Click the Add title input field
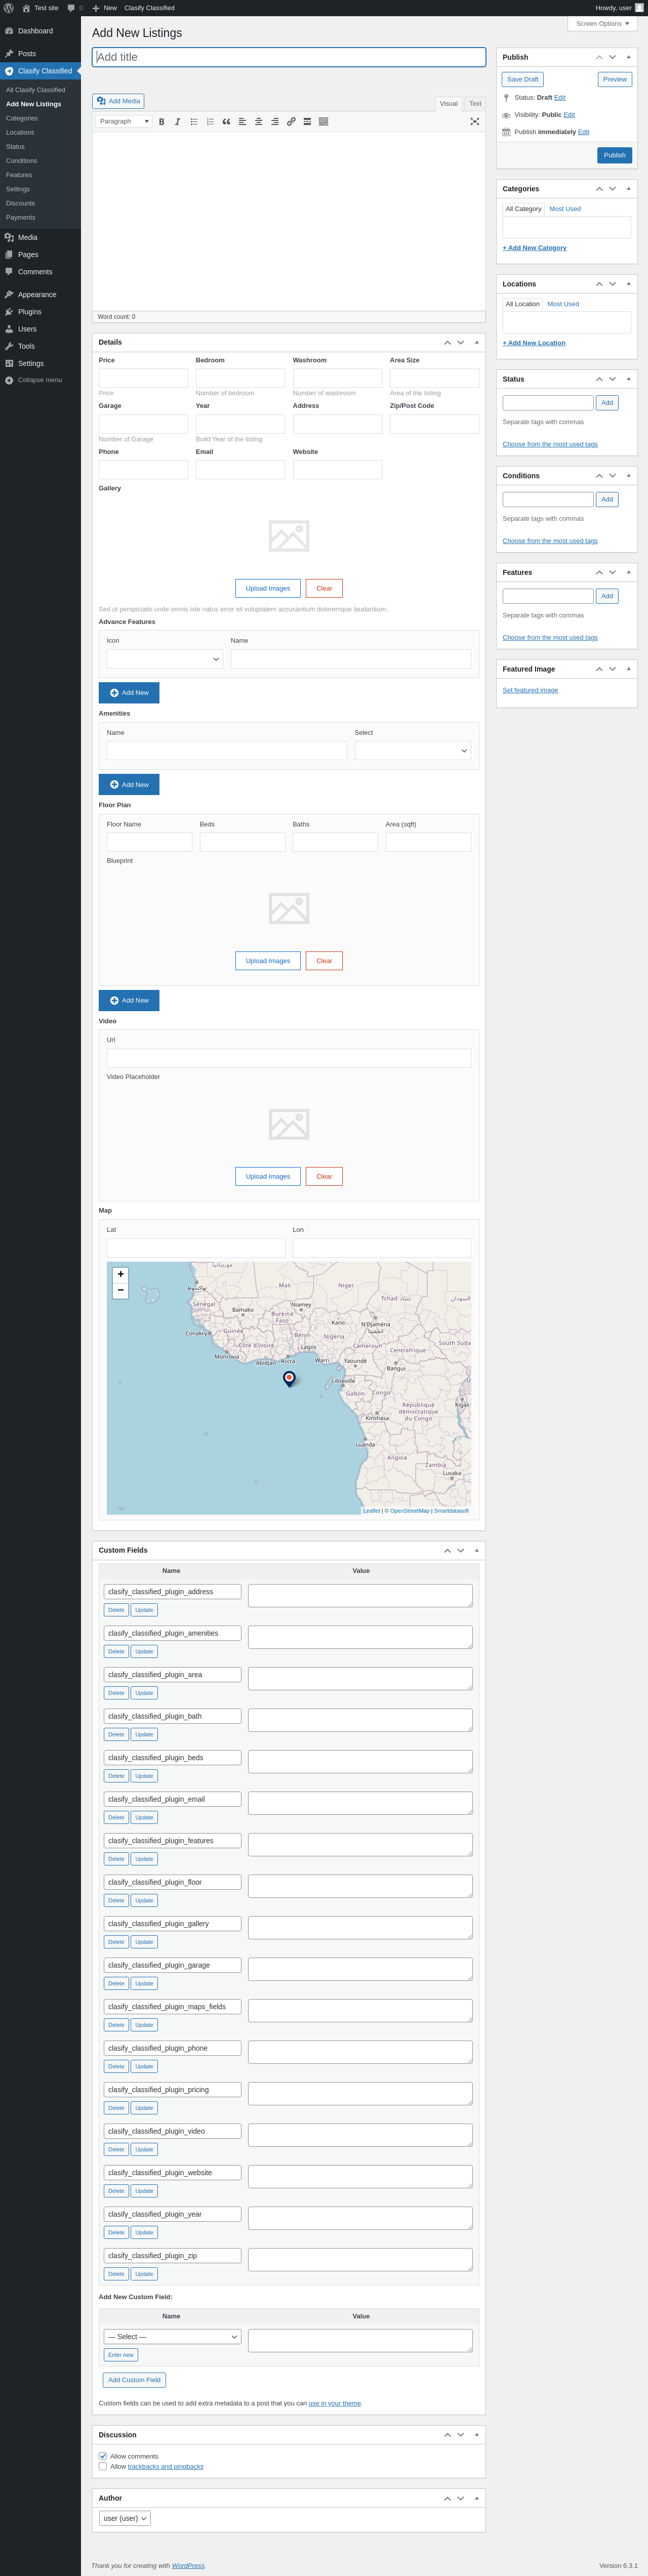 tap(289, 57)
